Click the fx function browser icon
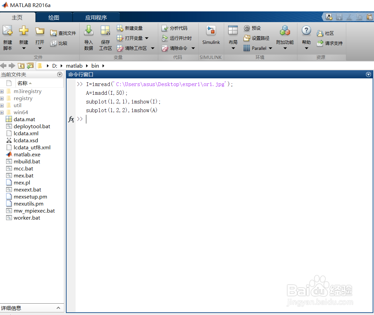The height and width of the screenshot is (315, 374). point(71,119)
